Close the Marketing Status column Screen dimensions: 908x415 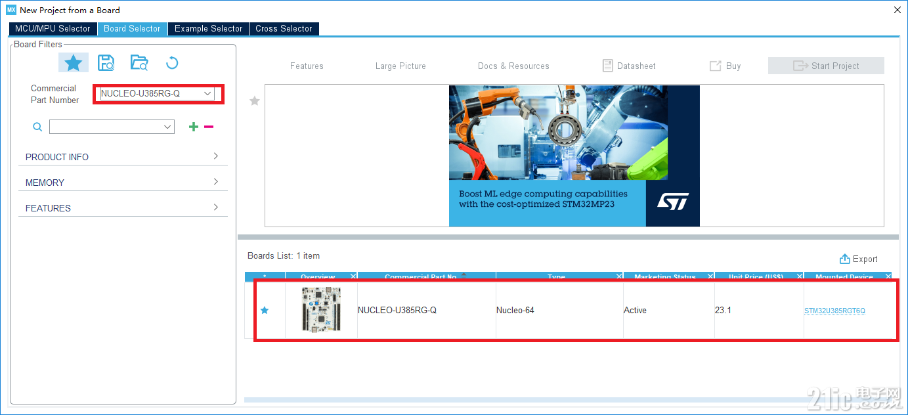coord(710,276)
